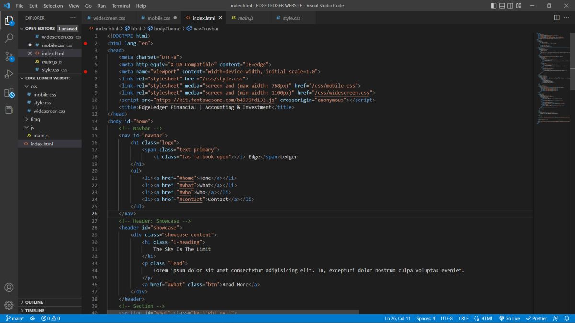Viewport: 575px width, 323px height.
Task: Toggle the breakpoint on line 6
Action: point(86,71)
